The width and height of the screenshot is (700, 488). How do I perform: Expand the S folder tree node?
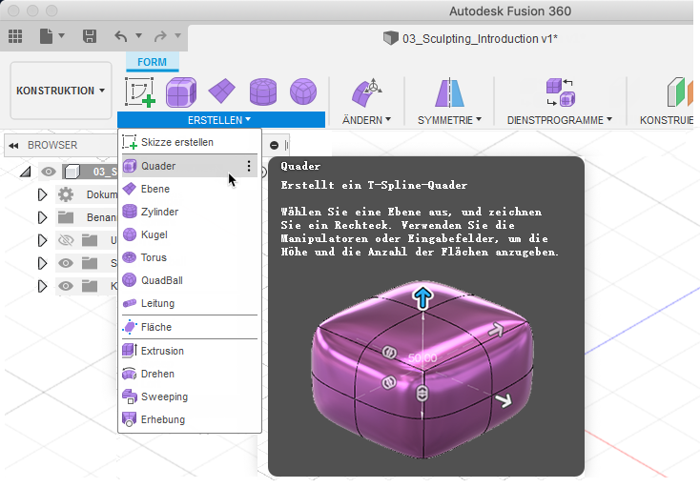click(x=42, y=263)
